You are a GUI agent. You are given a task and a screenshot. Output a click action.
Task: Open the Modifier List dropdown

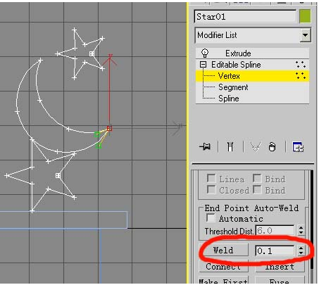(x=305, y=35)
